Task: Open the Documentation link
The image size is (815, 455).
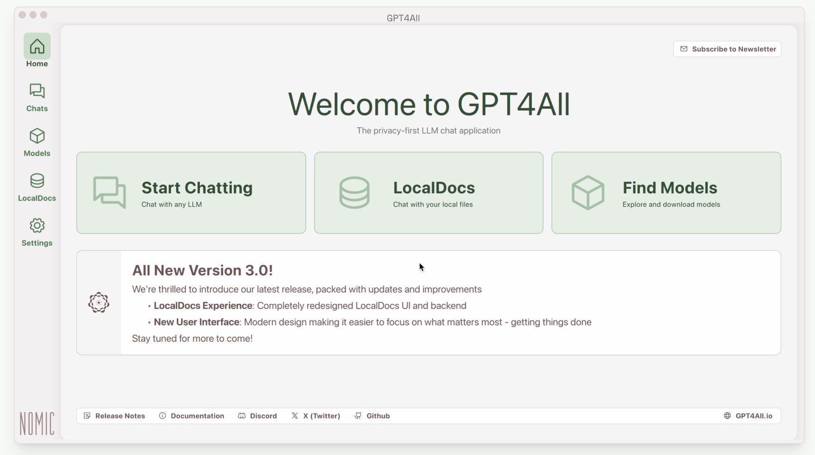Action: pos(191,416)
